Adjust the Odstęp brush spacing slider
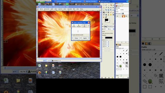The image size is (165, 93). [x=121, y=75]
